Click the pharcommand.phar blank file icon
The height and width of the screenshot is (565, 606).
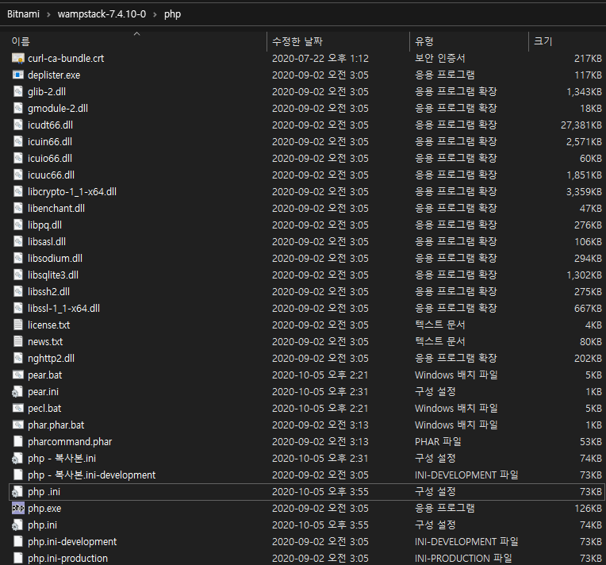tap(18, 441)
